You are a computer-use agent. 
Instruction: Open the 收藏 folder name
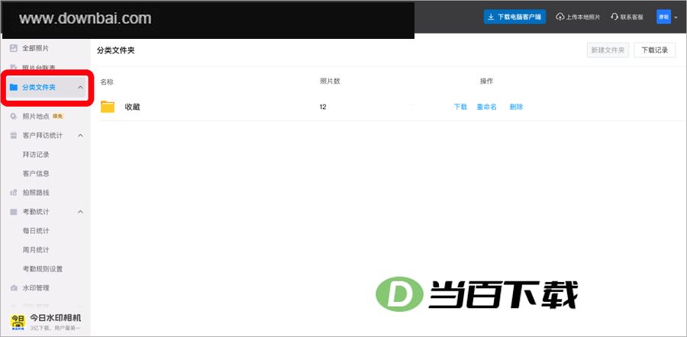pos(132,107)
